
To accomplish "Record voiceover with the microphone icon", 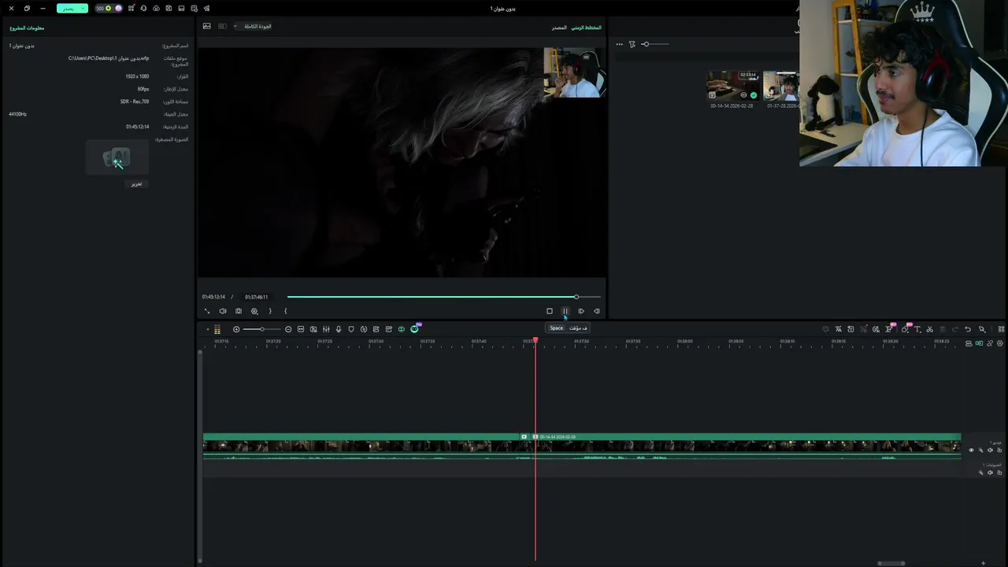I will pyautogui.click(x=339, y=329).
